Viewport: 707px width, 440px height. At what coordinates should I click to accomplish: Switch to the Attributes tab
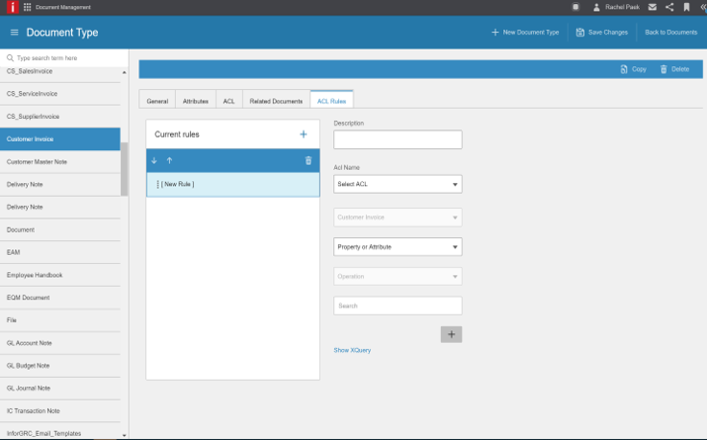195,101
